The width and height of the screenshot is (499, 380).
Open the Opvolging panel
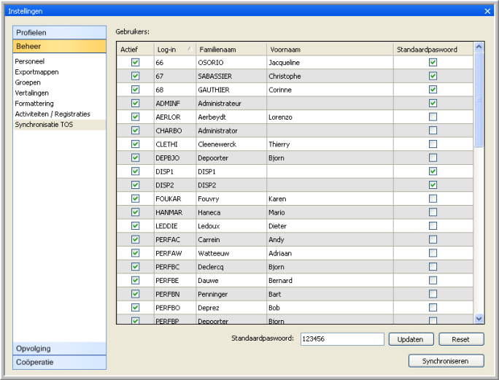(x=60, y=349)
